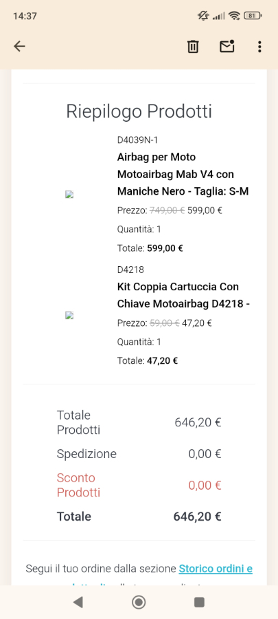Image resolution: width=278 pixels, height=619 pixels.
Task: Tap Android home circle button
Action: [139, 602]
